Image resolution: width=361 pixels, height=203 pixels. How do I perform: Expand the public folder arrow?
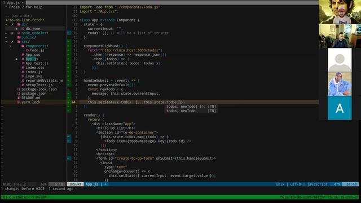[x=6, y=37]
